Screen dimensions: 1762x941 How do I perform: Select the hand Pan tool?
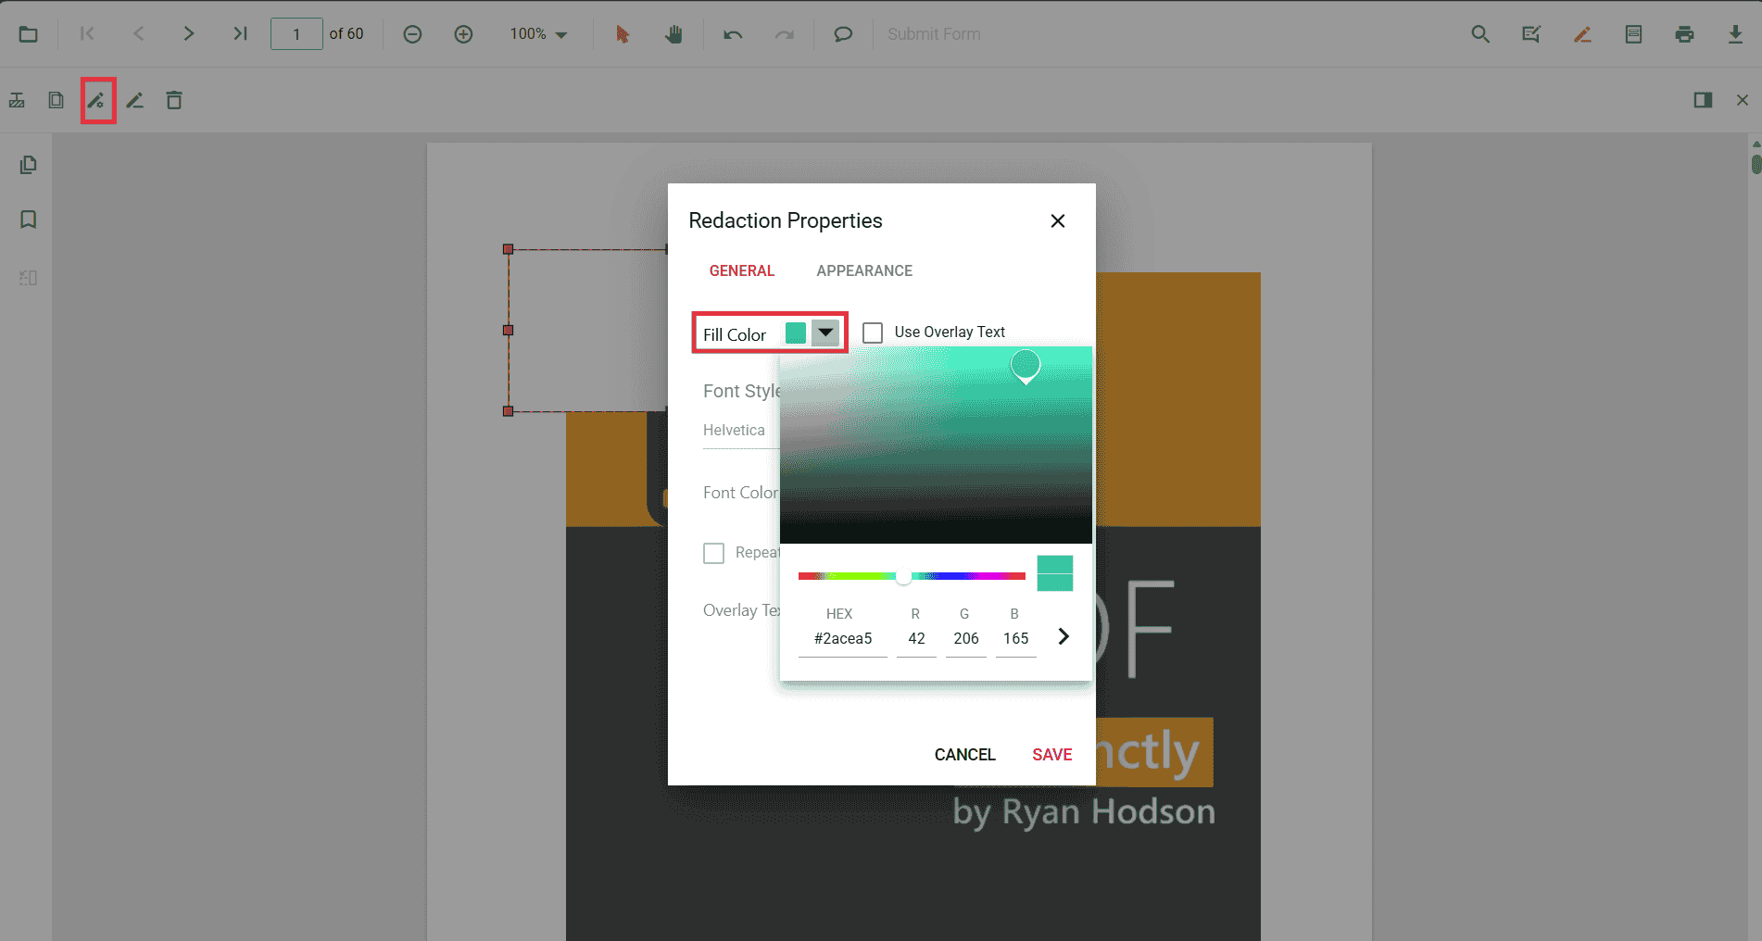coord(673,34)
